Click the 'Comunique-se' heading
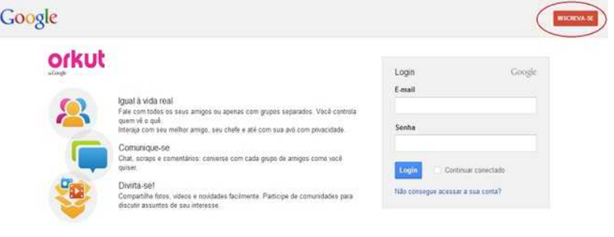This screenshot has height=237, width=614. pos(144,148)
